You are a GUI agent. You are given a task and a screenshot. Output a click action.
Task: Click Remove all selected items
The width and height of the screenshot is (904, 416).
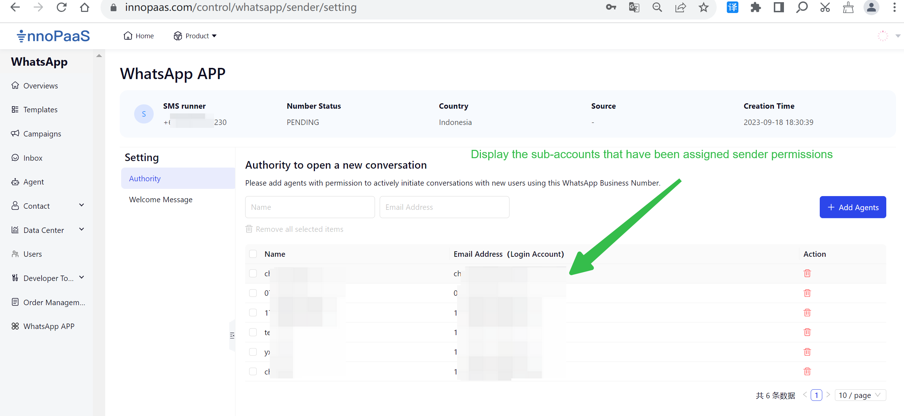(294, 229)
